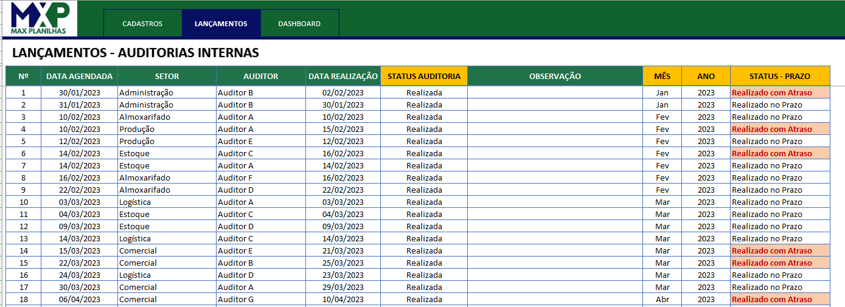Viewport: 845px width, 307px height.
Task: Click Realizado no Prazo status in row 2
Action: click(780, 105)
